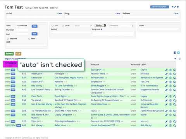Click into the Song input field

click(x=93, y=17)
